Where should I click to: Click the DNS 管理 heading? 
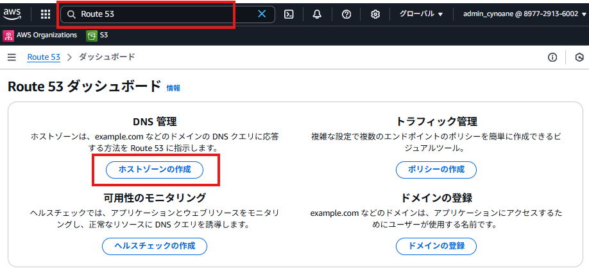pyautogui.click(x=155, y=121)
